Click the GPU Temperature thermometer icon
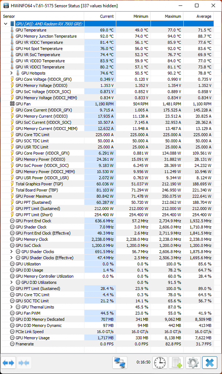 [12, 30]
